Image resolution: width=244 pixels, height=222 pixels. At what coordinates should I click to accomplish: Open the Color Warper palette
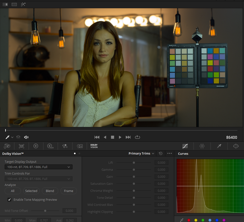pos(202,146)
